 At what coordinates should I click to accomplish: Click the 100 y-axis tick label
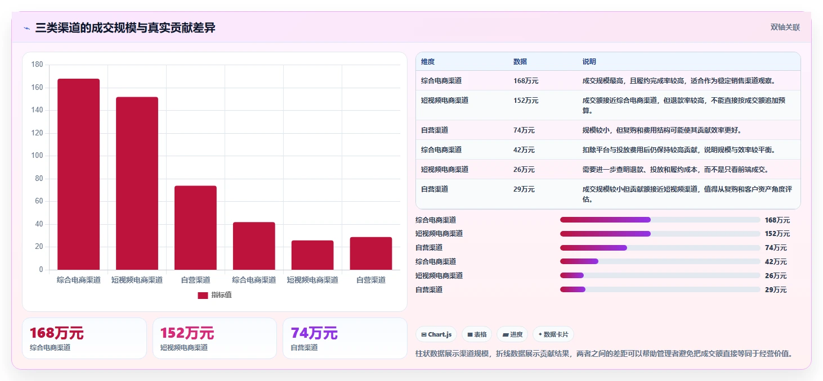click(37, 156)
